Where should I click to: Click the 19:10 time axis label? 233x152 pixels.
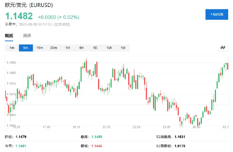coord(76,127)
